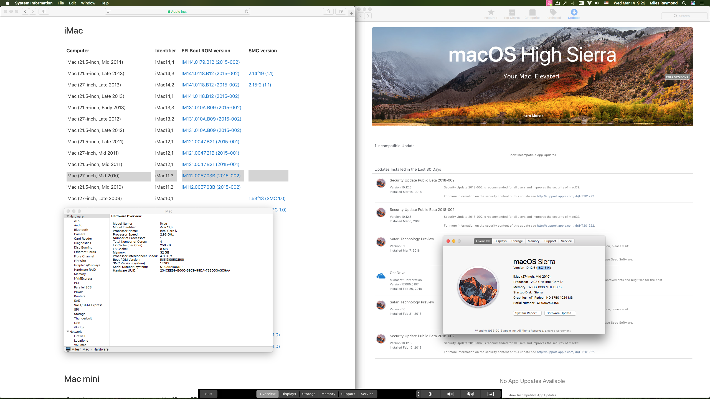
Task: Open the Help menu
Action: coord(104,3)
